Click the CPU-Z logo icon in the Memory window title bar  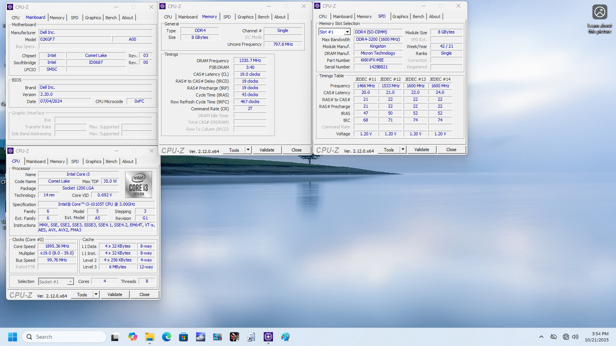click(162, 6)
